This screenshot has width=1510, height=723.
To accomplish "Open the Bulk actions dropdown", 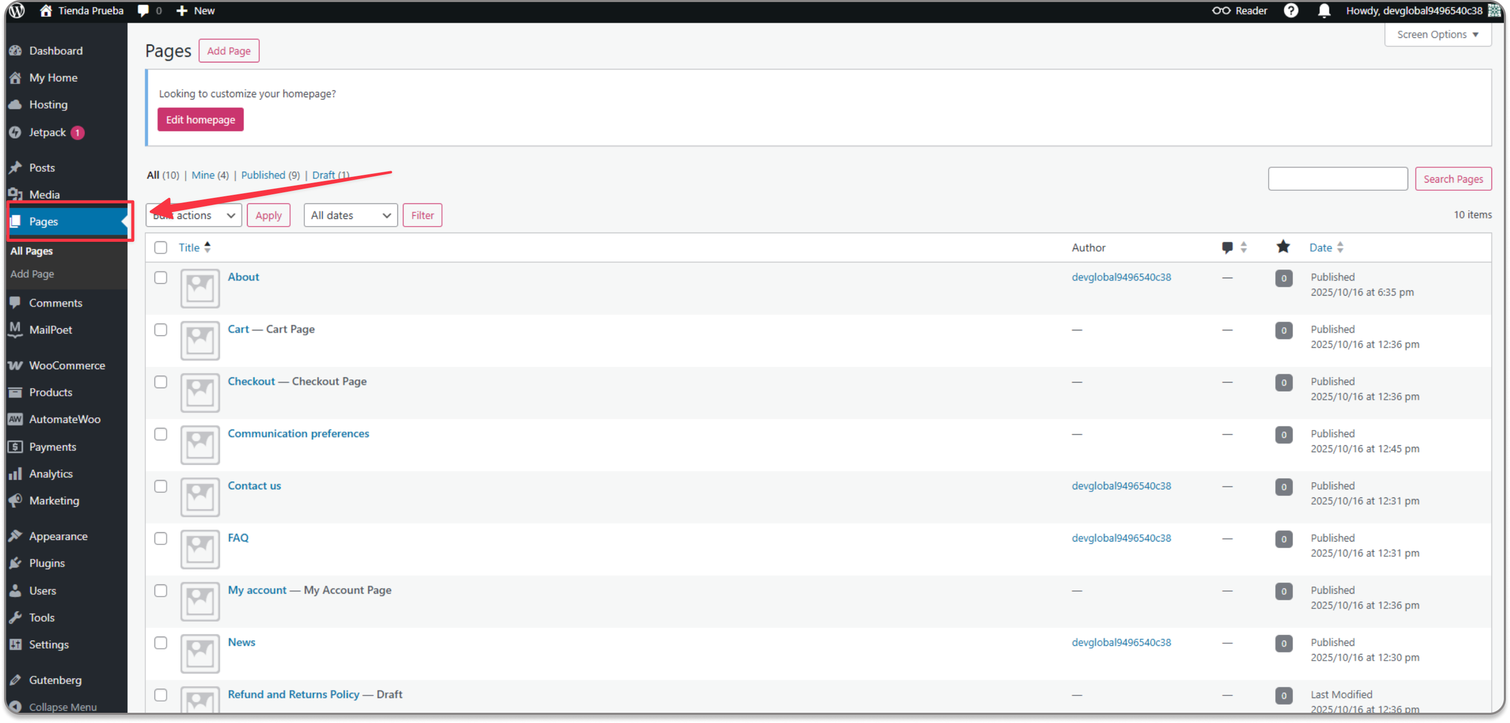I will tap(194, 215).
